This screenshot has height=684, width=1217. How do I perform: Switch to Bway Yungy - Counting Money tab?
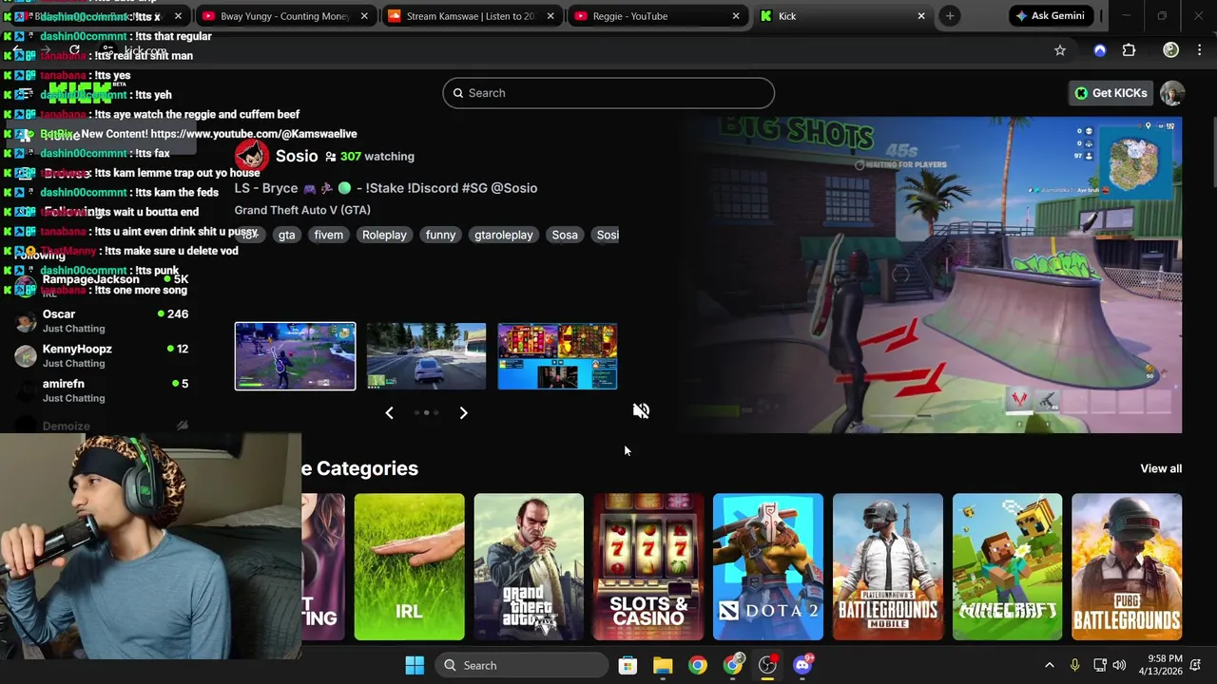click(x=282, y=16)
